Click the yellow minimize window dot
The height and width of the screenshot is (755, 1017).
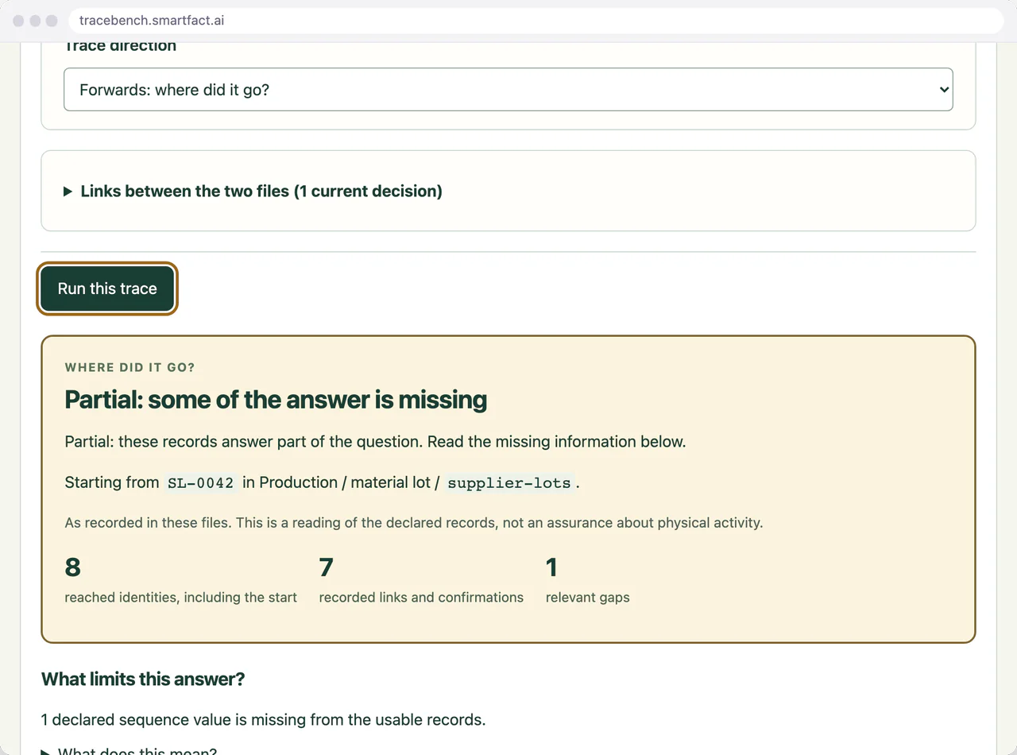[35, 21]
